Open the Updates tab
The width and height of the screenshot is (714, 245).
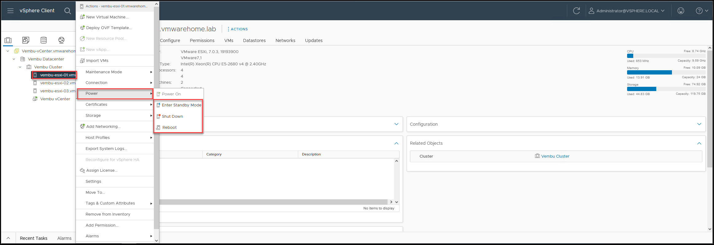coord(314,40)
